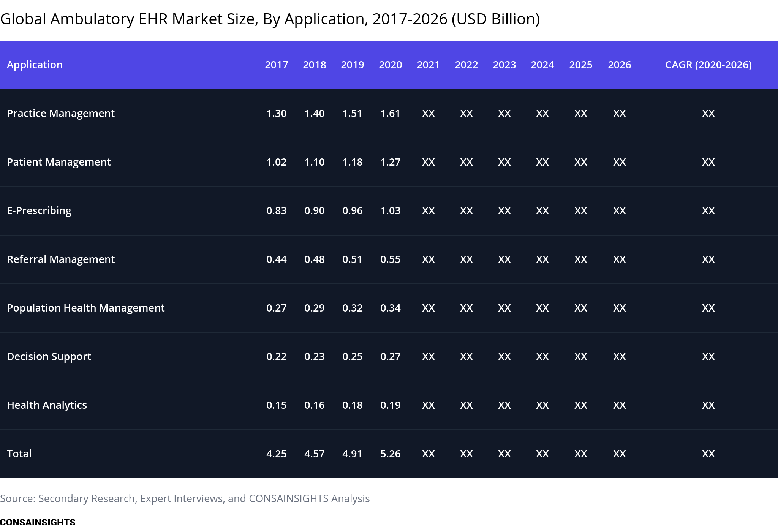Select the 0.15 Health Analytics value

pos(277,405)
